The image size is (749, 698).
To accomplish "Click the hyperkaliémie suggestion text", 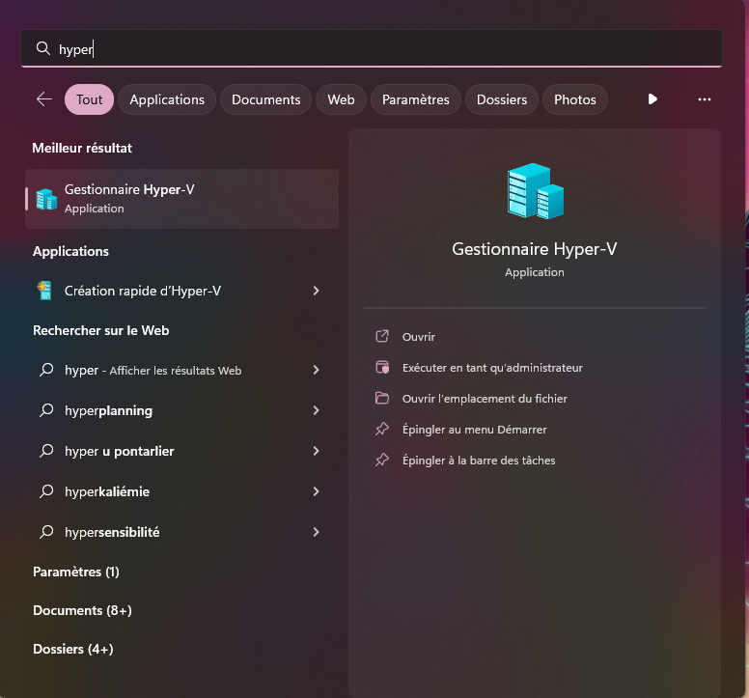I will (x=107, y=491).
